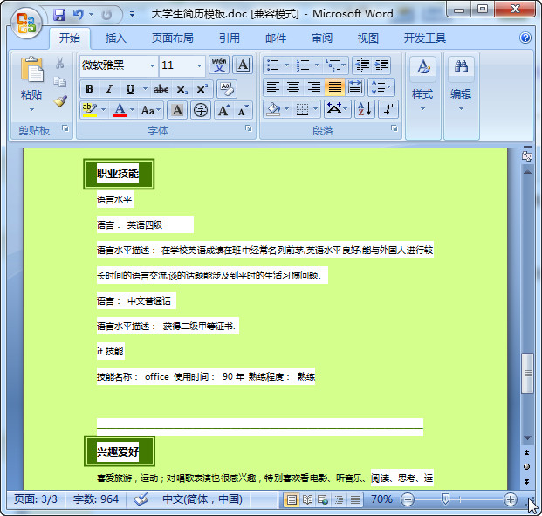Click the Office button logo
542x516 pixels.
tap(26, 23)
